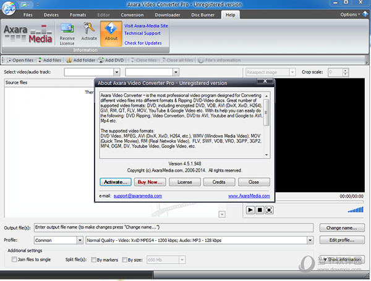Click the Source files column header
The height and width of the screenshot is (281, 371).
[x=49, y=83]
